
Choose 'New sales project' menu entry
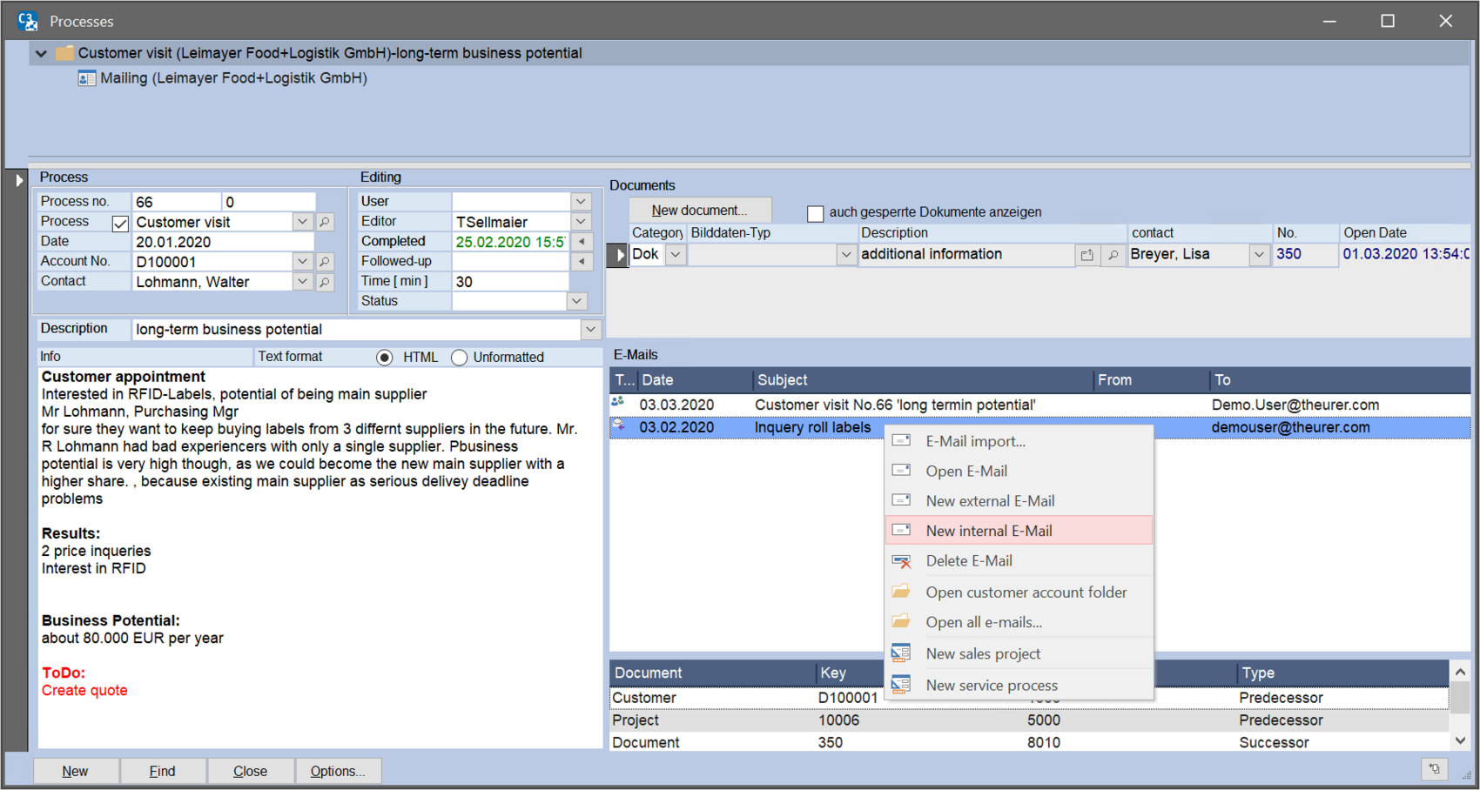coord(1019,653)
